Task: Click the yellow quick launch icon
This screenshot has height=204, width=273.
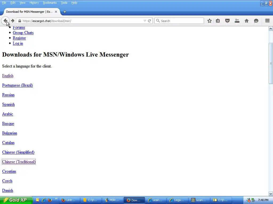Action: point(38,200)
